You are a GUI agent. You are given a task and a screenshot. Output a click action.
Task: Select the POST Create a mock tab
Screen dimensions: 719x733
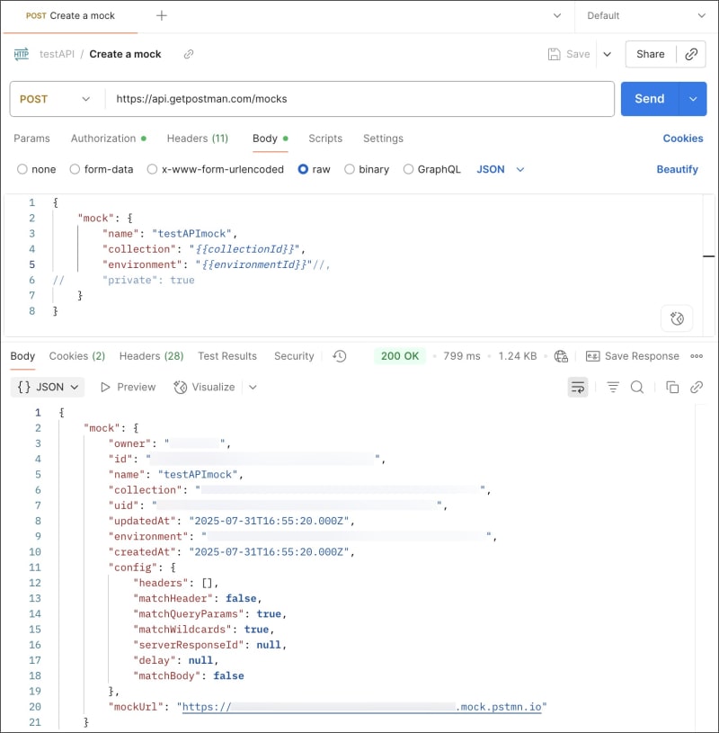click(70, 16)
